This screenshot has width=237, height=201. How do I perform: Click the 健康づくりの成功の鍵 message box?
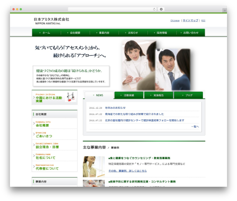click(x=71, y=76)
